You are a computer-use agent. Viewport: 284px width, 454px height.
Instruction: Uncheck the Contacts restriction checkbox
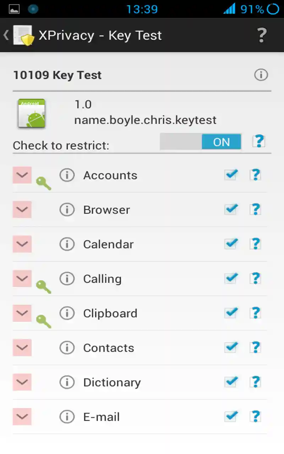tap(231, 348)
